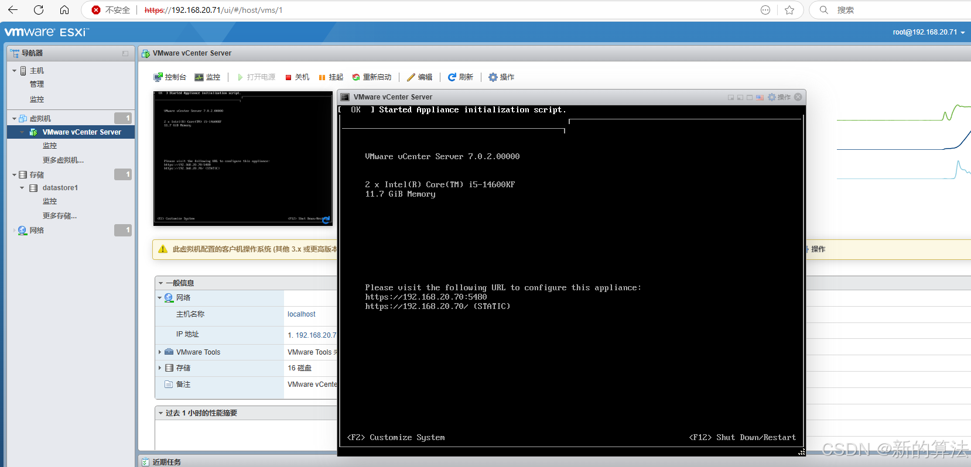
Task: Expand the 存储 row in general info
Action: 159,368
